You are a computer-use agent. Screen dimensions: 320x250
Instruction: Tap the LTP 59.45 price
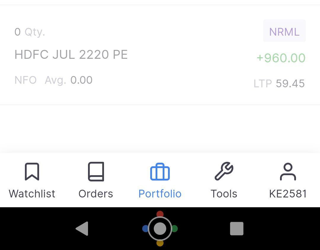coord(279,84)
